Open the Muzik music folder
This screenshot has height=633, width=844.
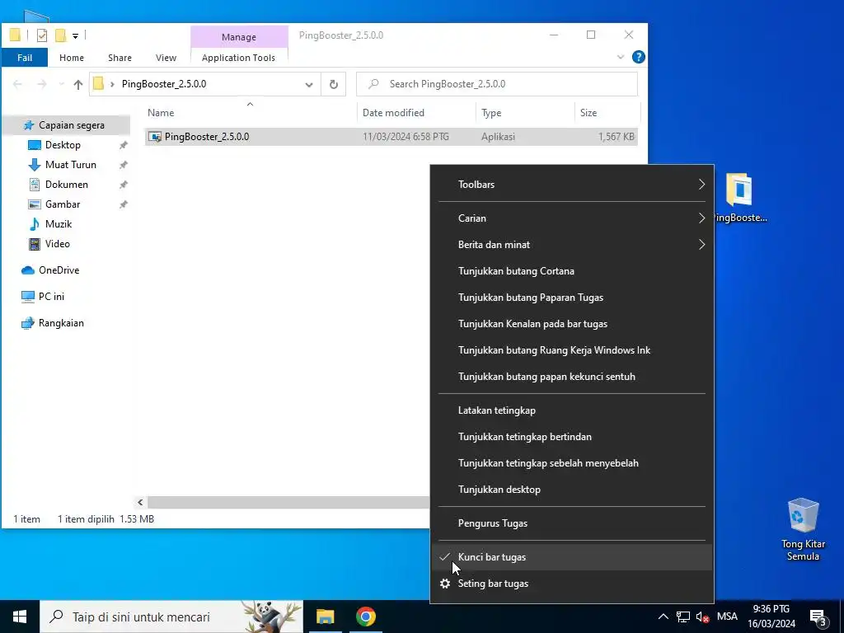59,224
